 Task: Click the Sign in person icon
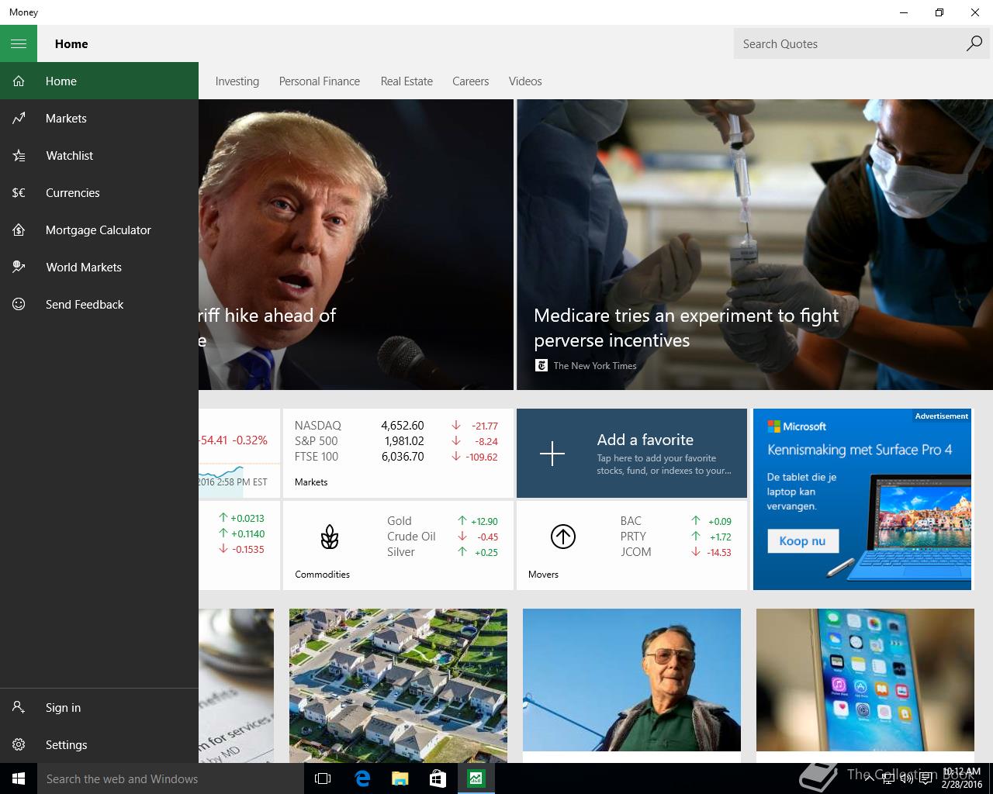pyautogui.click(x=19, y=707)
